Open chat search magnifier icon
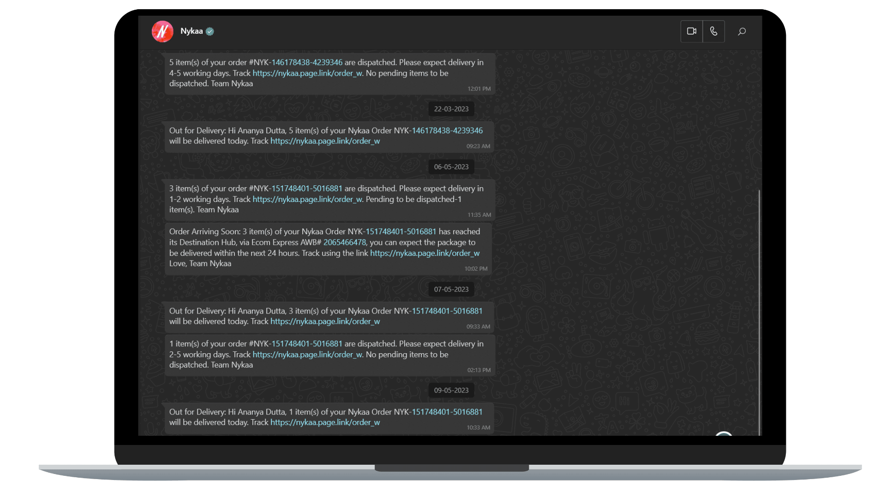Image resolution: width=886 pixels, height=498 pixels. pyautogui.click(x=742, y=31)
